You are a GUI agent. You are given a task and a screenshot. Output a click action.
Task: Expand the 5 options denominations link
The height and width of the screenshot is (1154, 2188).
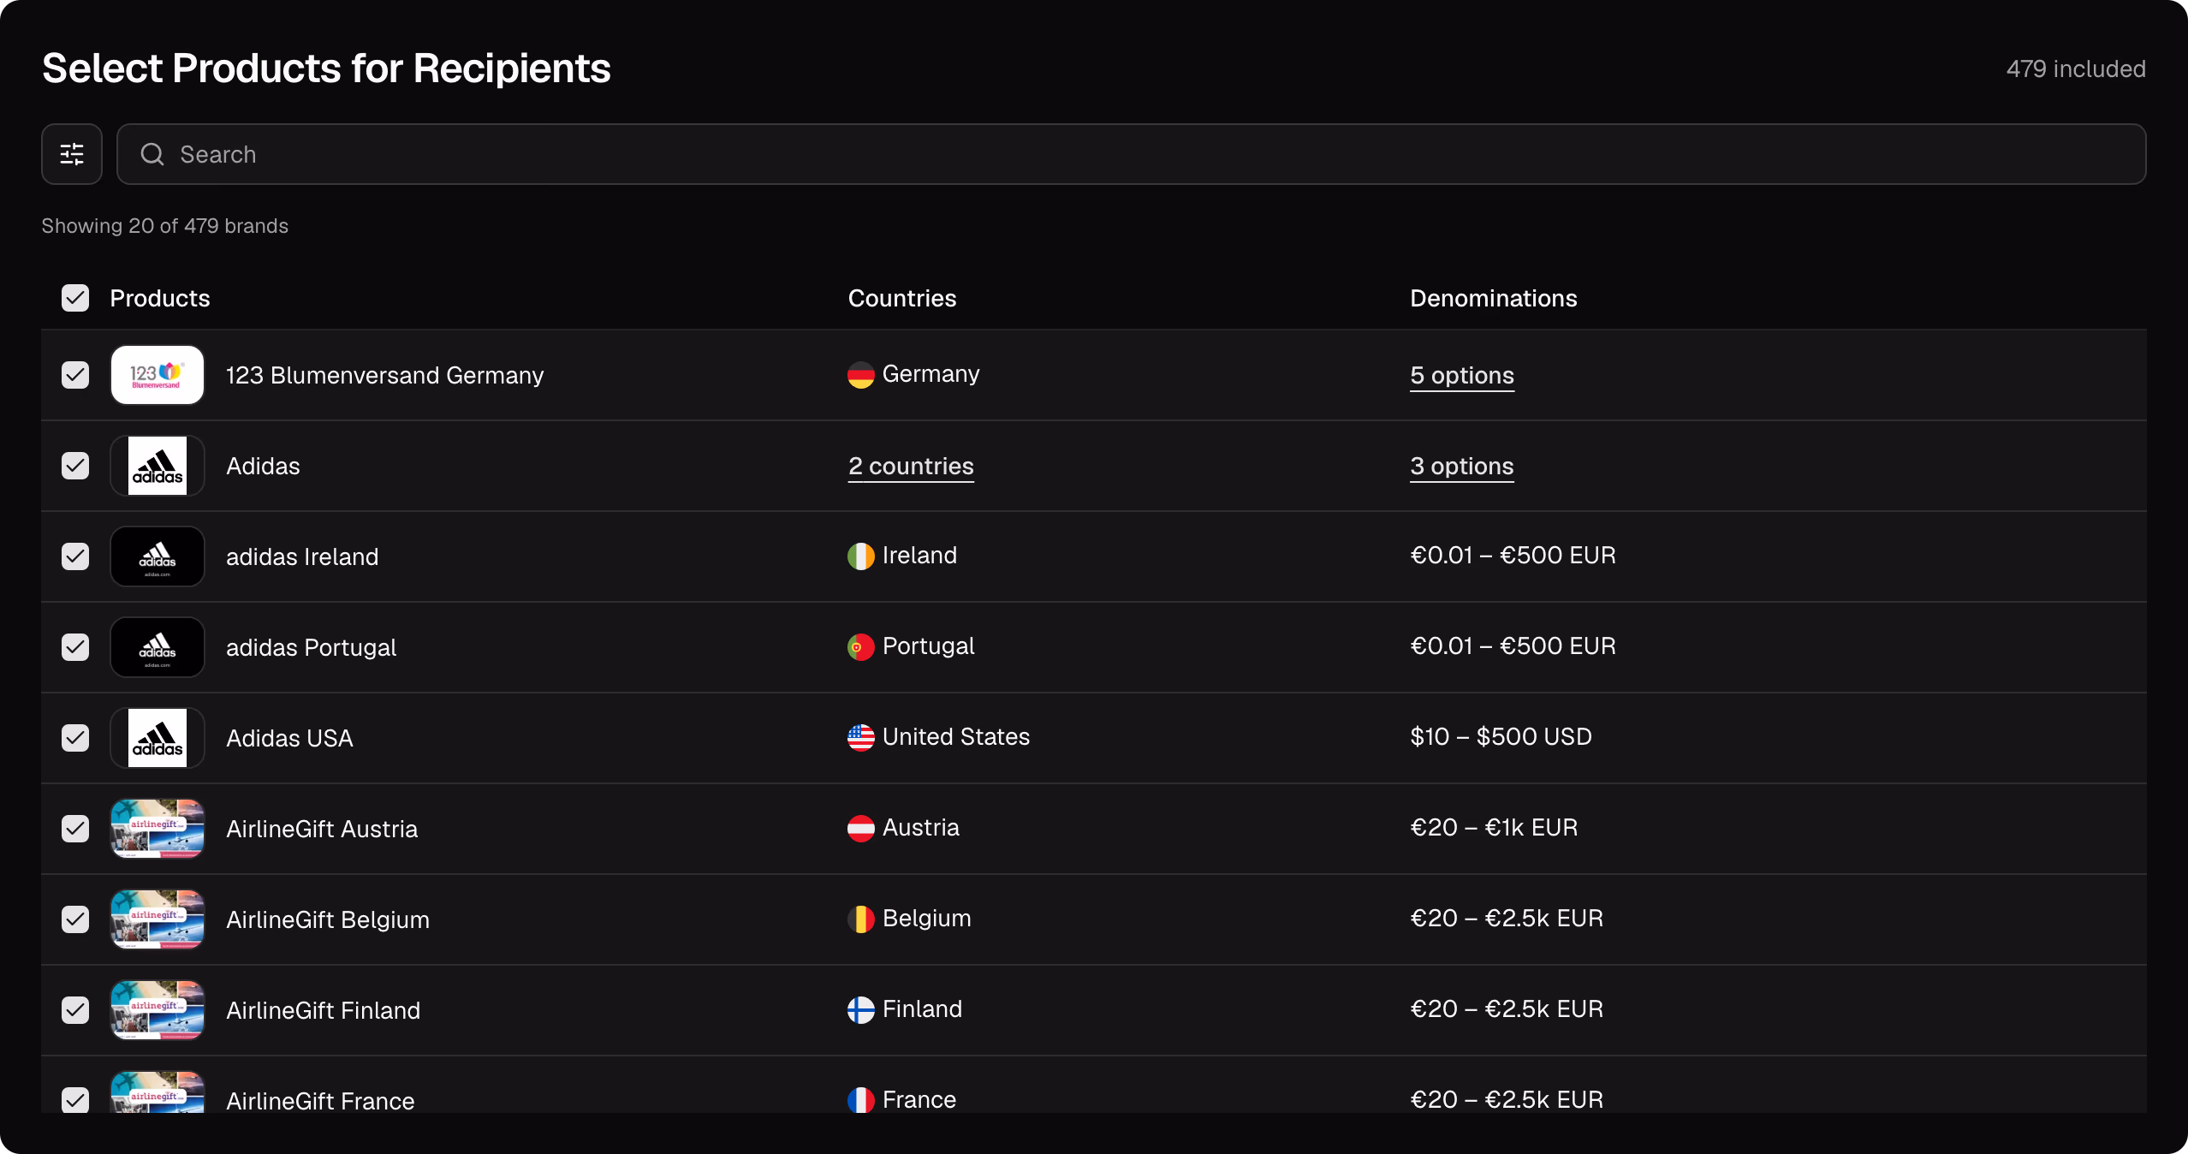pyautogui.click(x=1462, y=375)
